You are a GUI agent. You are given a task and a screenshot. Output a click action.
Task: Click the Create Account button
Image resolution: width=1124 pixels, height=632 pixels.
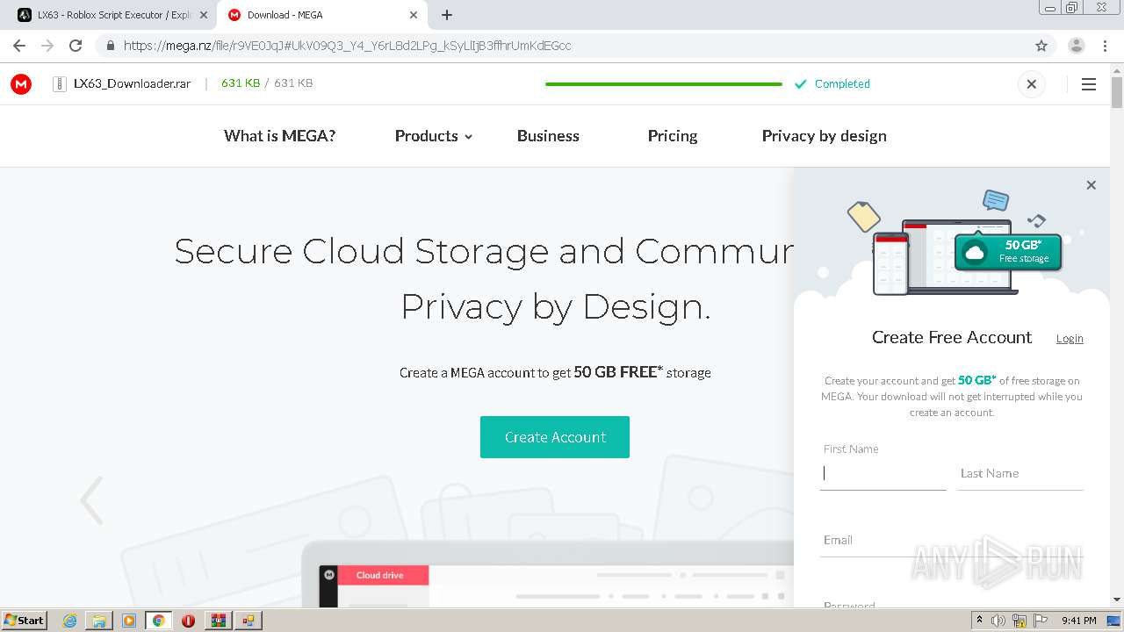[x=555, y=437]
